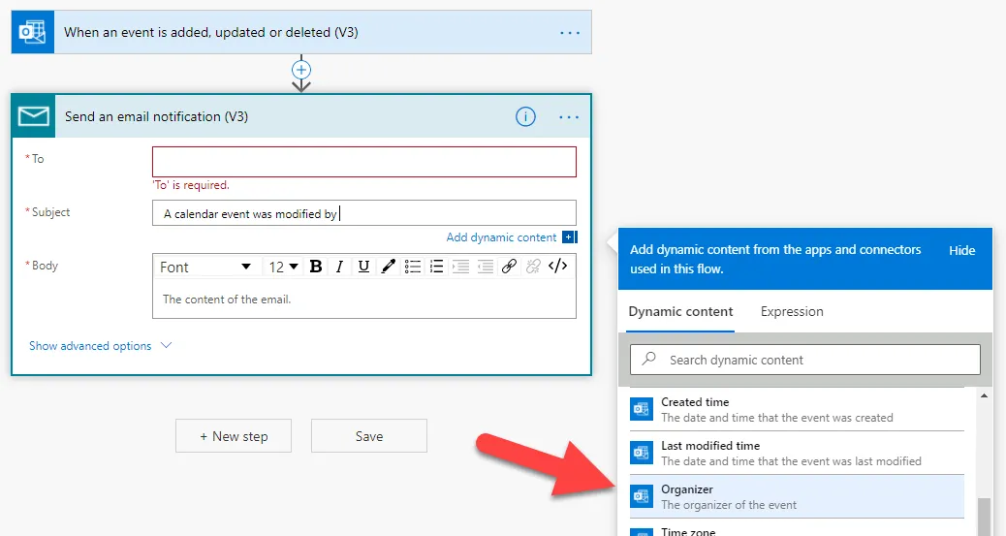Open the Font dropdown
The image size is (1006, 536).
[x=205, y=268]
